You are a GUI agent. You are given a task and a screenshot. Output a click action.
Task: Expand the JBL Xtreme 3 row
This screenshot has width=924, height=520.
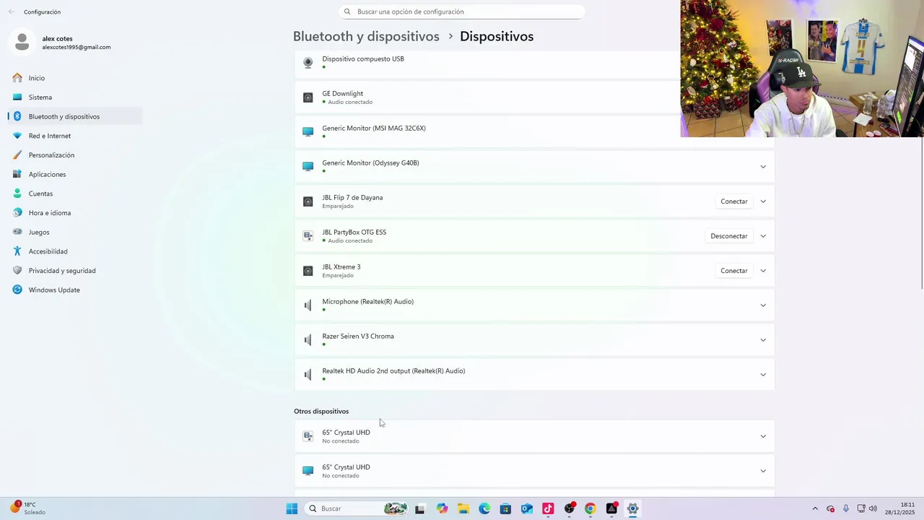pos(763,271)
